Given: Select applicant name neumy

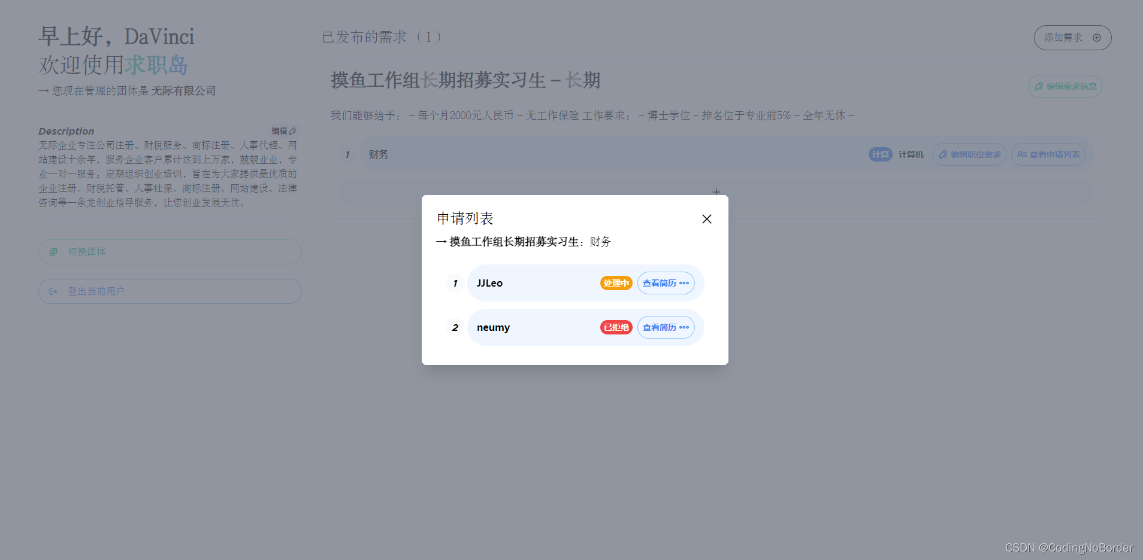Looking at the screenshot, I should coord(493,327).
